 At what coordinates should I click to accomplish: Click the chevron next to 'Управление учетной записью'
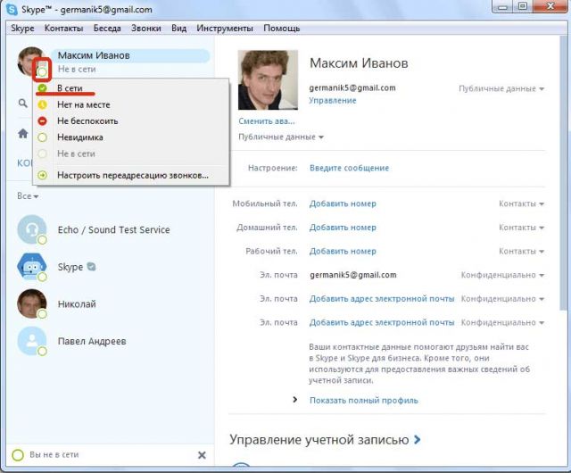tap(418, 440)
